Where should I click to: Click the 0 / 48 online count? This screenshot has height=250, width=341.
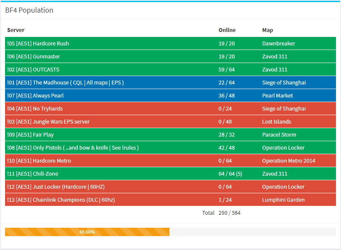click(225, 122)
